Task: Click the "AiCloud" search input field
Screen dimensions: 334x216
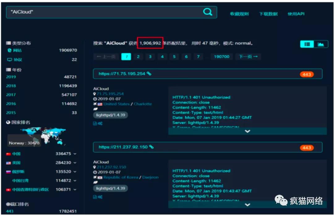Action: pyautogui.click(x=111, y=12)
